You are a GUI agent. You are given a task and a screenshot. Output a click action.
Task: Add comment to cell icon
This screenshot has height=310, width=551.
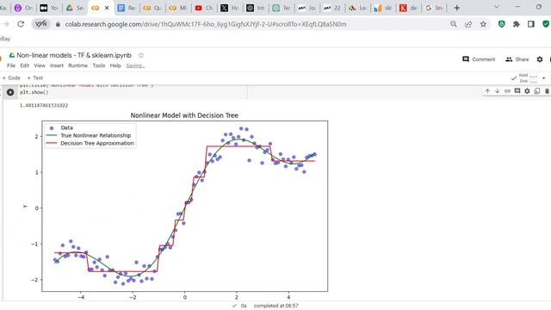coord(517,91)
